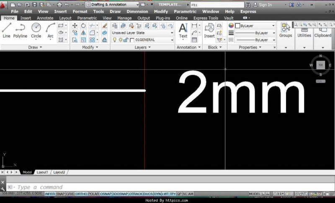The height and width of the screenshot is (203, 335).
Task: Click the binoculars search icon
Action: coord(248,5)
